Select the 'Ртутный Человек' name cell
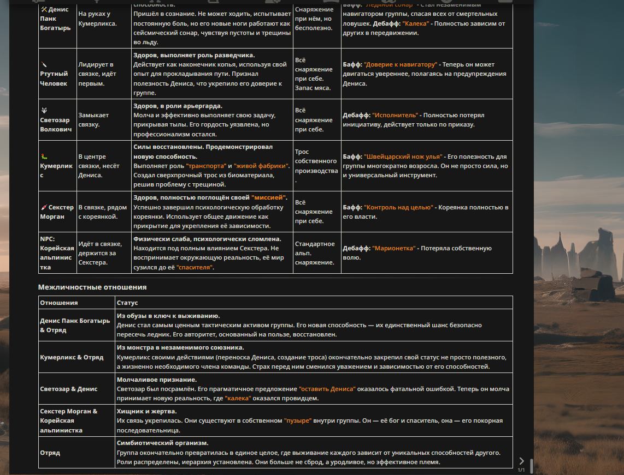Viewport: 624px width, 475px height. pos(57,74)
